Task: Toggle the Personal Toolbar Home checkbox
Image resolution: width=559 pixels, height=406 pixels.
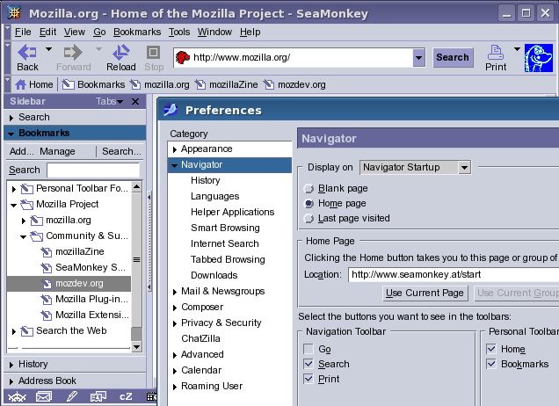Action: click(x=491, y=349)
